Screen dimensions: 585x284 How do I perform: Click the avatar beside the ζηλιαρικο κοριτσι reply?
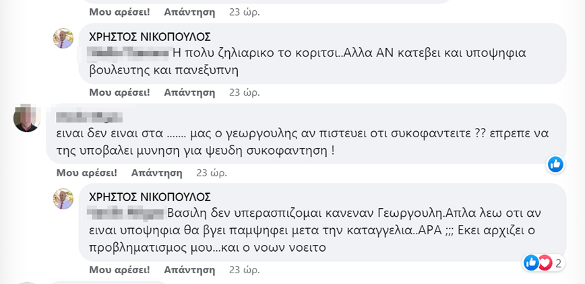point(63,38)
